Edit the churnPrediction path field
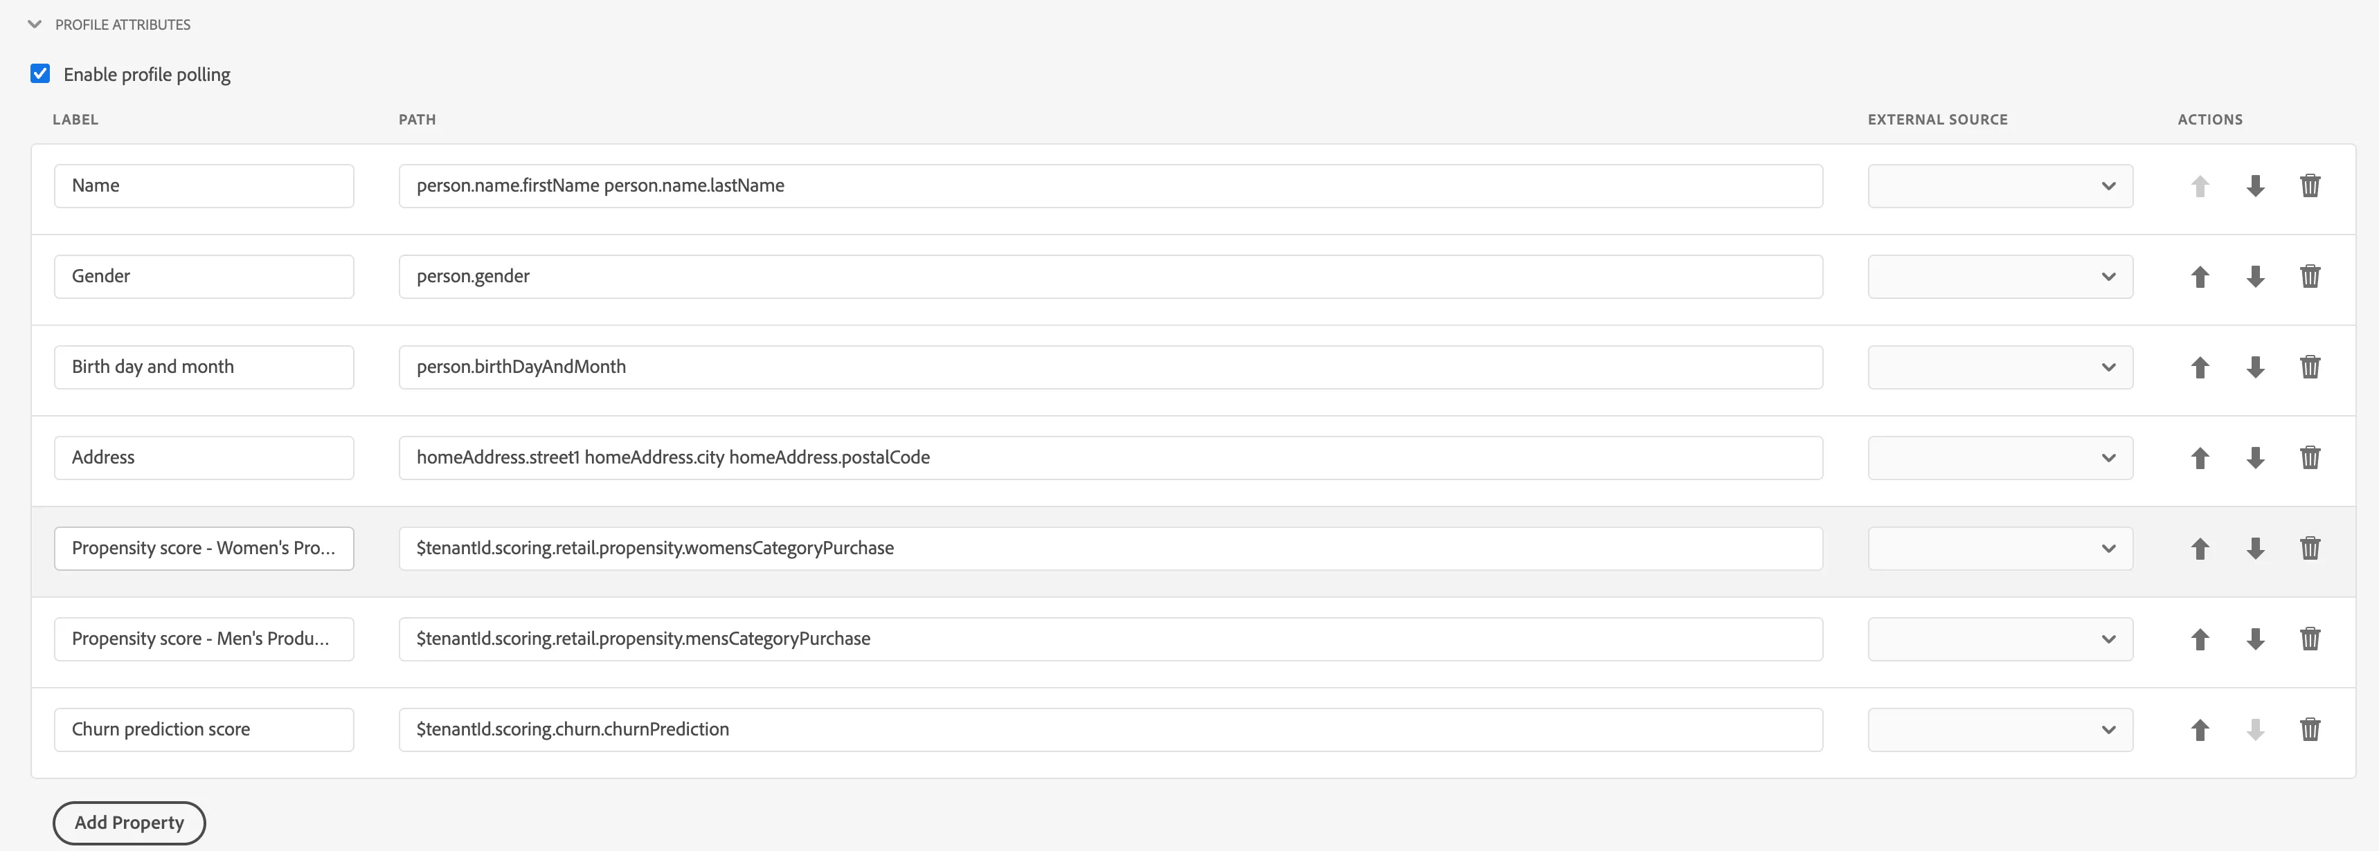 tap(1111, 729)
